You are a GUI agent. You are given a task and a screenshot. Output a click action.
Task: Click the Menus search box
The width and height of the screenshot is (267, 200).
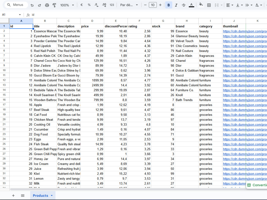(x=16, y=5)
